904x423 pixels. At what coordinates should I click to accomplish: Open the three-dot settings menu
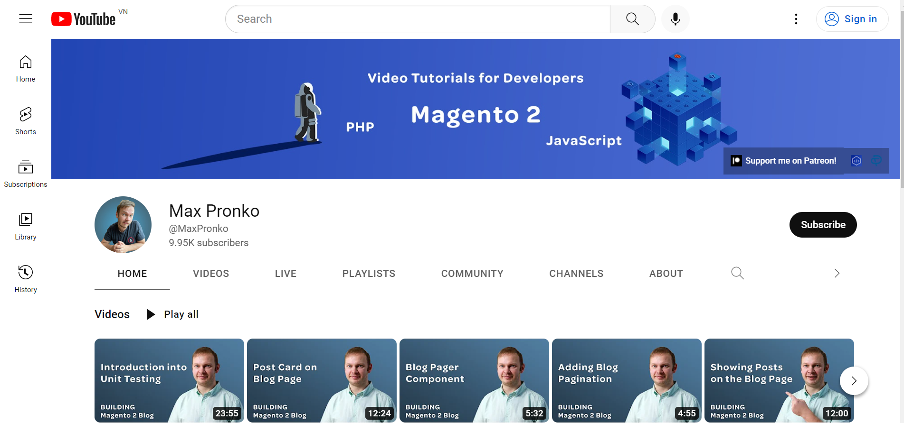point(796,19)
